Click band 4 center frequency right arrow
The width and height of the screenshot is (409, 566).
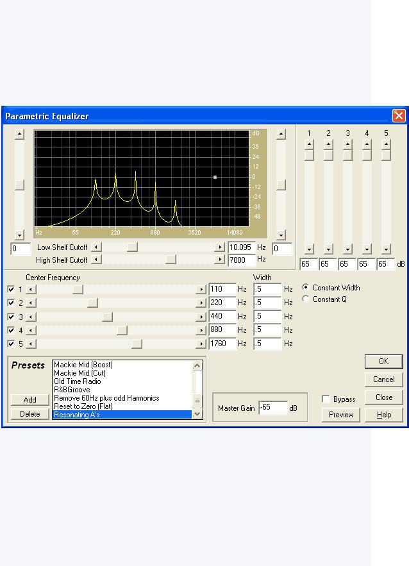201,330
